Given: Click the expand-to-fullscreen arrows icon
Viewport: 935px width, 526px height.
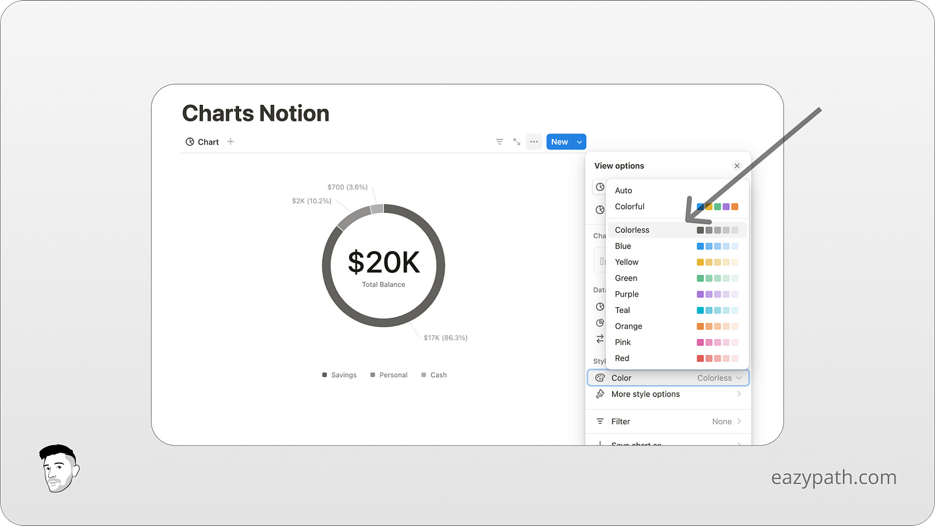Looking at the screenshot, I should pyautogui.click(x=516, y=142).
